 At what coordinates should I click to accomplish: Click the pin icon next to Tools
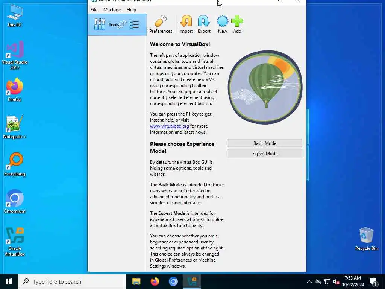(122, 24)
